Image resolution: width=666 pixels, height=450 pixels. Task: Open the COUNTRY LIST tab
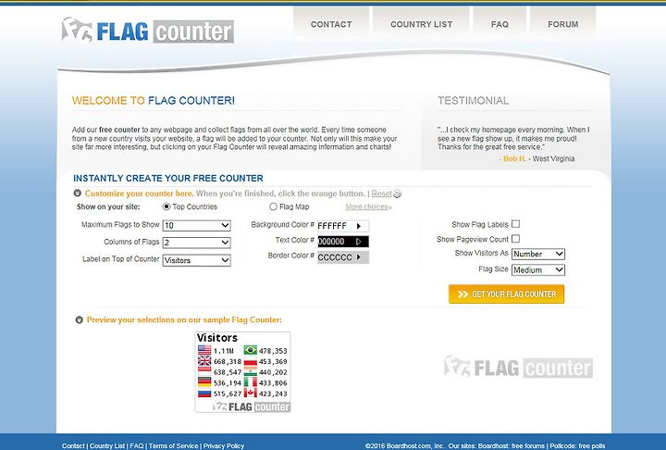422,24
